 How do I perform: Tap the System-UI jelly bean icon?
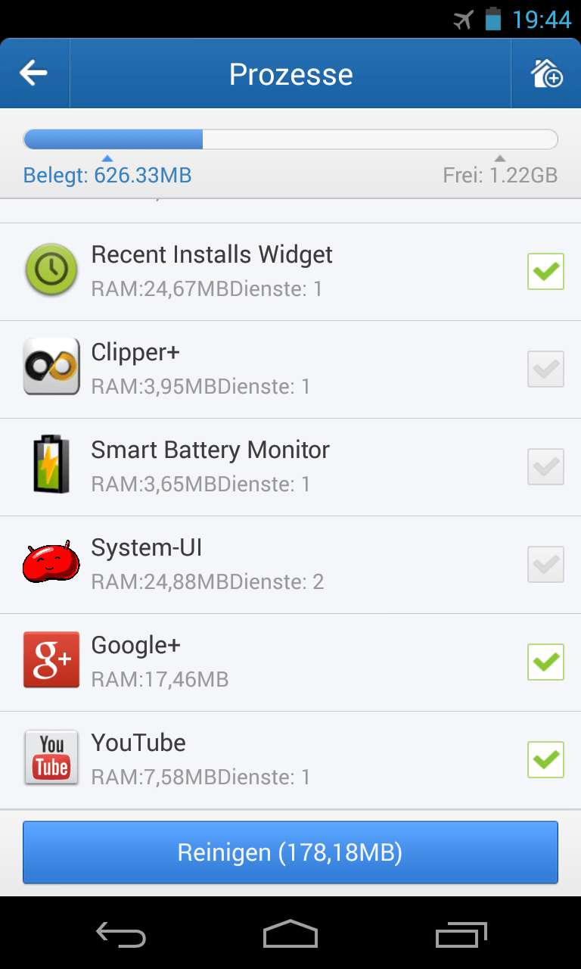[x=51, y=563]
